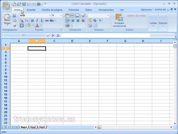Click the Formato condicional icon
Viewport: 178px width, 134px height.
pos(119,17)
